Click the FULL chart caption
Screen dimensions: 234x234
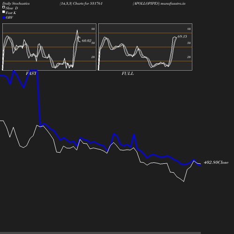128,73
